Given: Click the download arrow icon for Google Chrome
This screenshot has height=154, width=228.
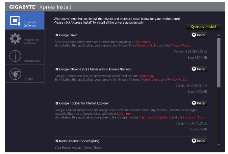Looking at the screenshot, I should [194, 69].
